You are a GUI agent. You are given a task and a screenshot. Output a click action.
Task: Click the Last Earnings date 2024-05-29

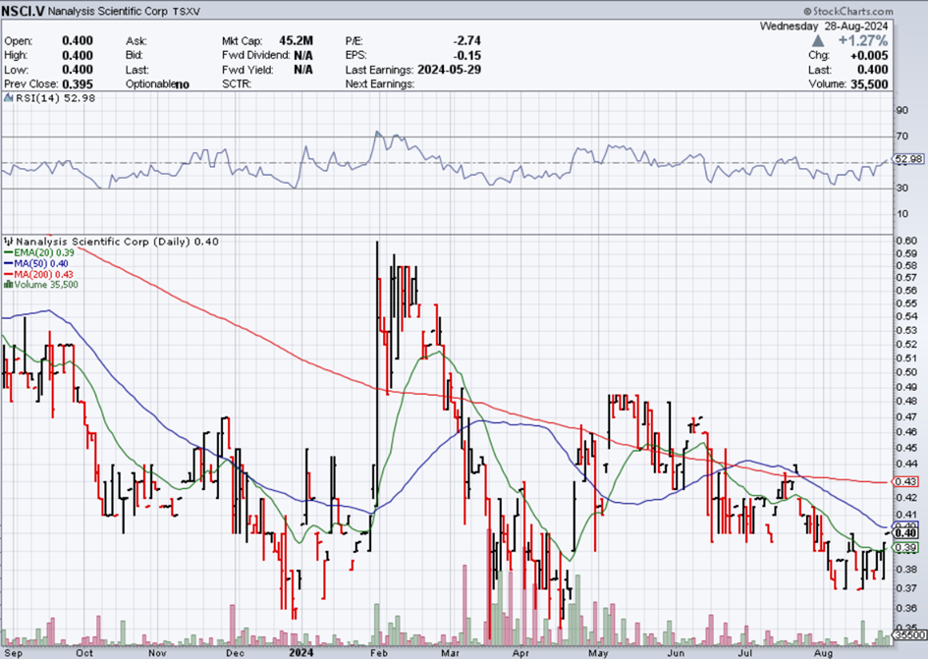449,70
